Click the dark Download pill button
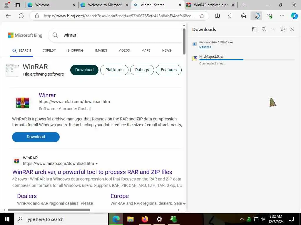Screen dimensions: 301x225 84,70
